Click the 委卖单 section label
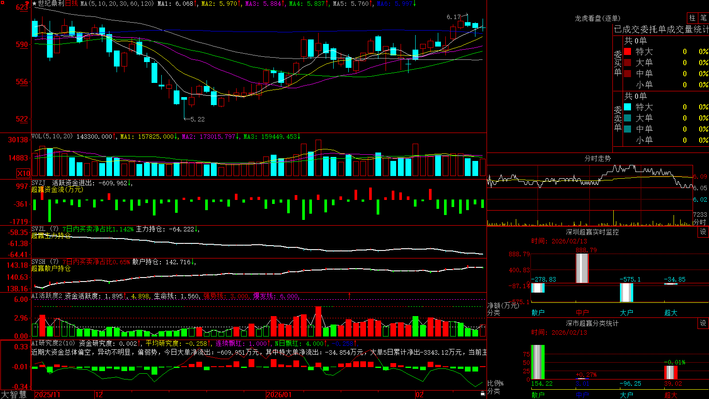709x399 pixels. click(x=618, y=118)
